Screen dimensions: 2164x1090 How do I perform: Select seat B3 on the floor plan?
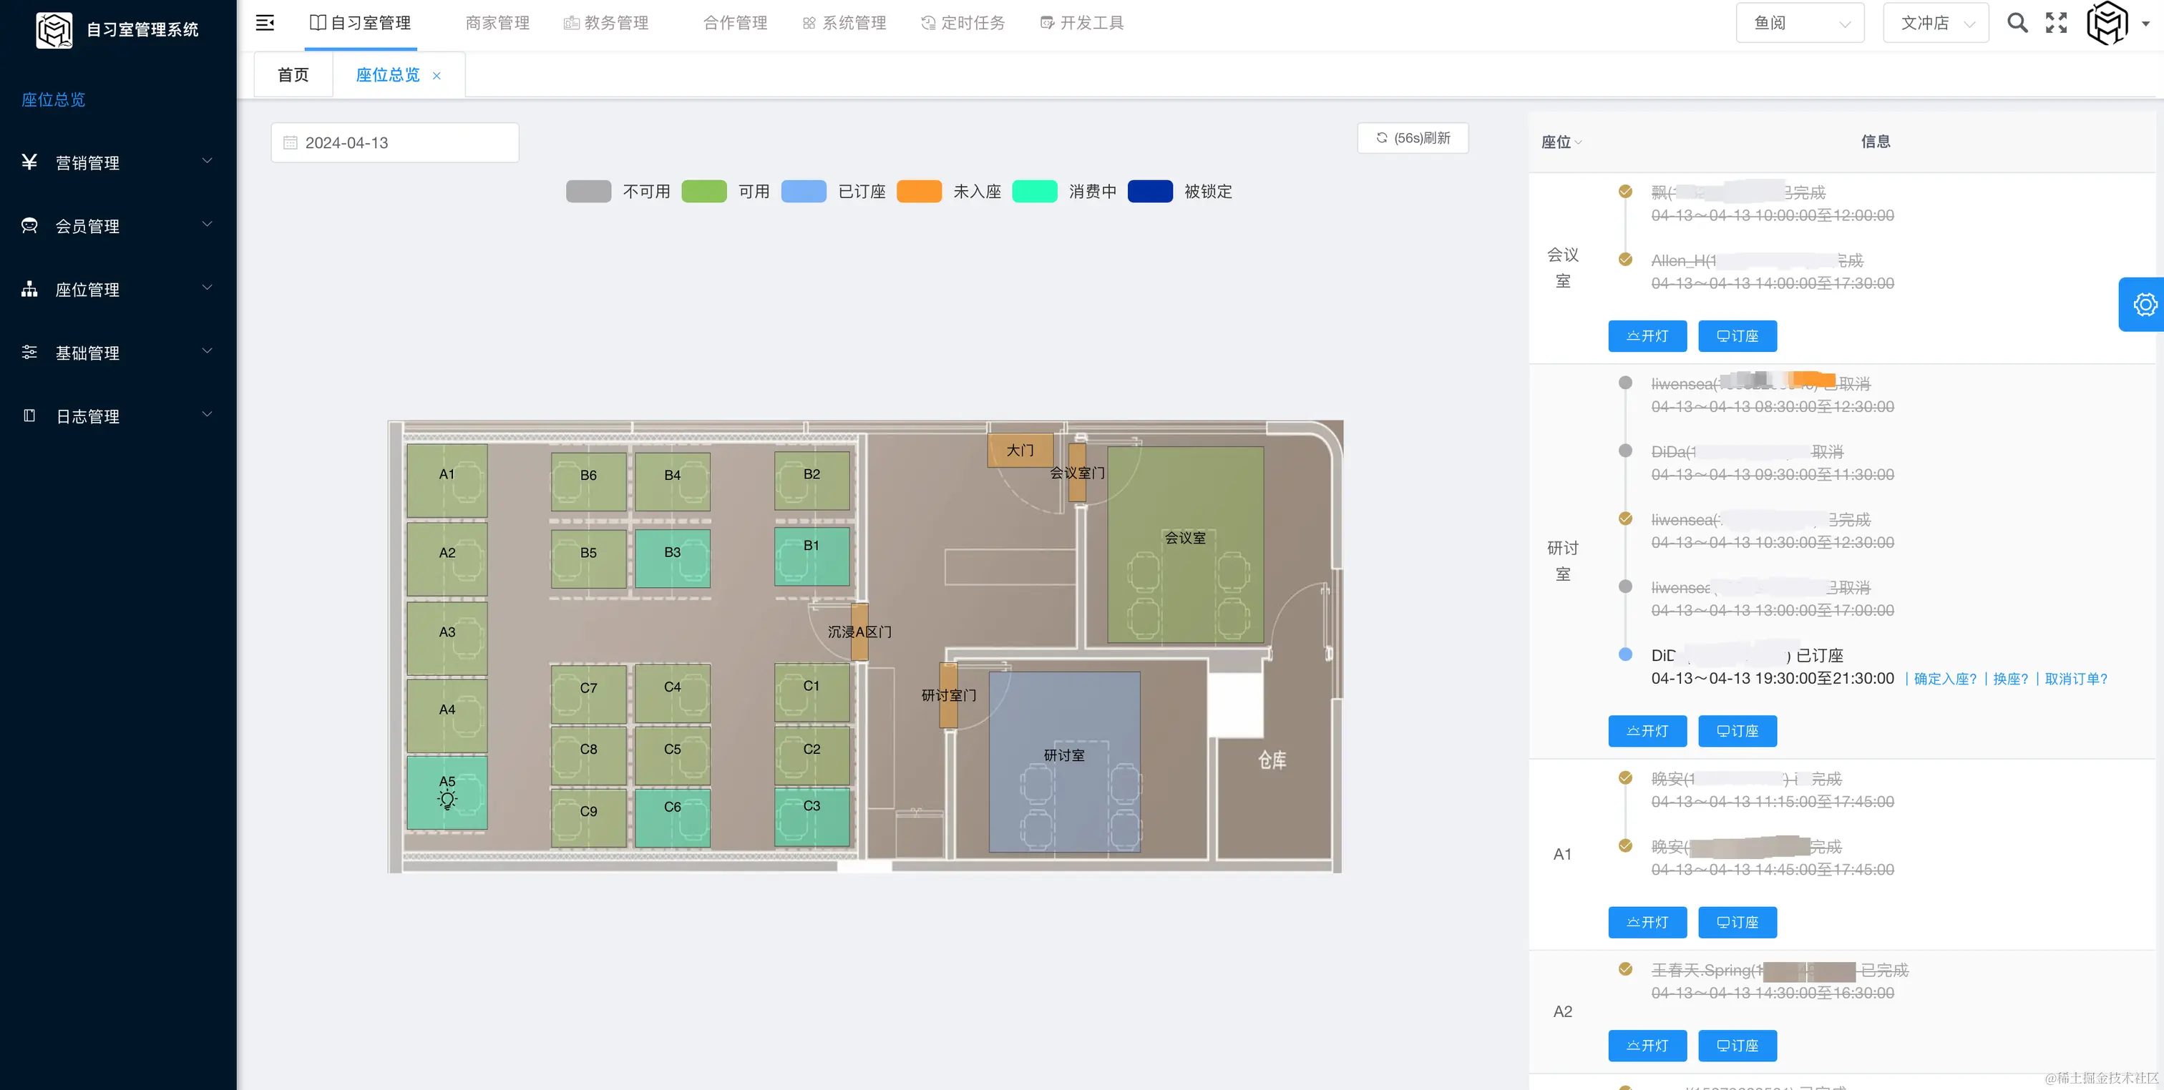[672, 556]
